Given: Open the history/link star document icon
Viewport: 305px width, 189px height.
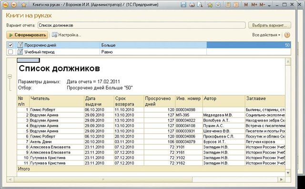Looking at the screenshot, I should [x=218, y=5].
